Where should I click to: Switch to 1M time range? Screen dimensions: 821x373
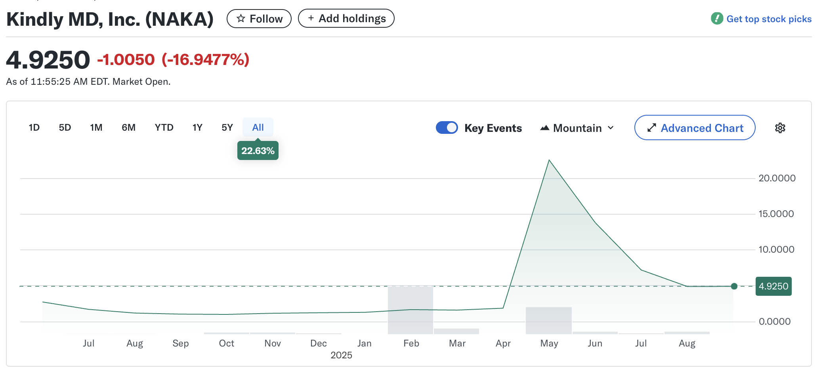pos(96,128)
